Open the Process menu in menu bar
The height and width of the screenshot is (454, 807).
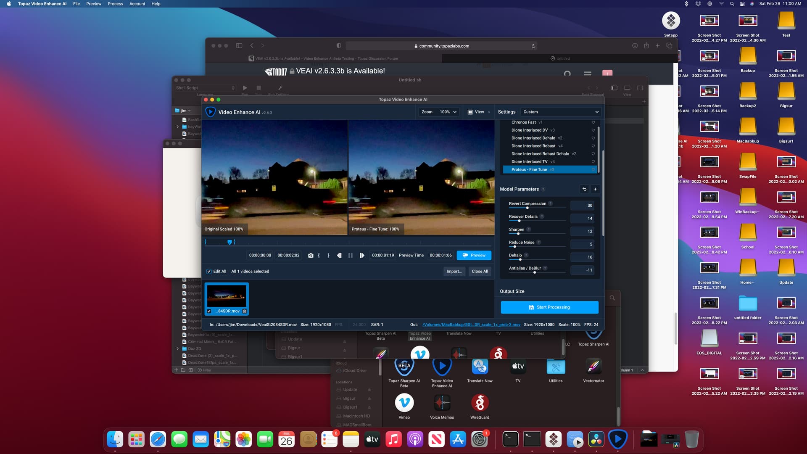115,4
